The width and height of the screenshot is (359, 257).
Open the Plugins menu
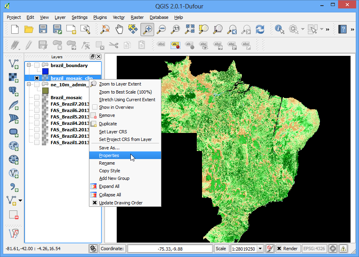click(x=100, y=17)
